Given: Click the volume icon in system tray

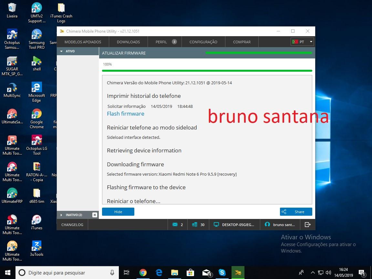Looking at the screenshot, I should (x=329, y=273).
